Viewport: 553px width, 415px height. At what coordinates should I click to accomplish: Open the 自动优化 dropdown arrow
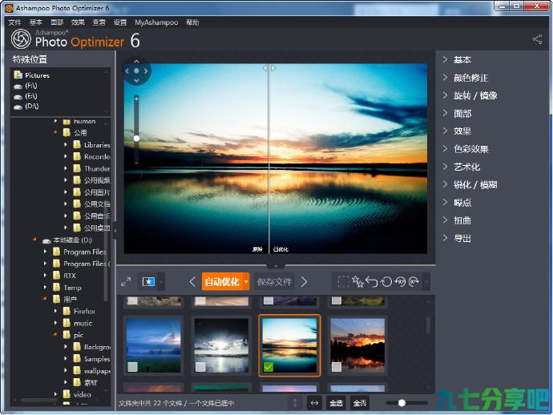(246, 282)
